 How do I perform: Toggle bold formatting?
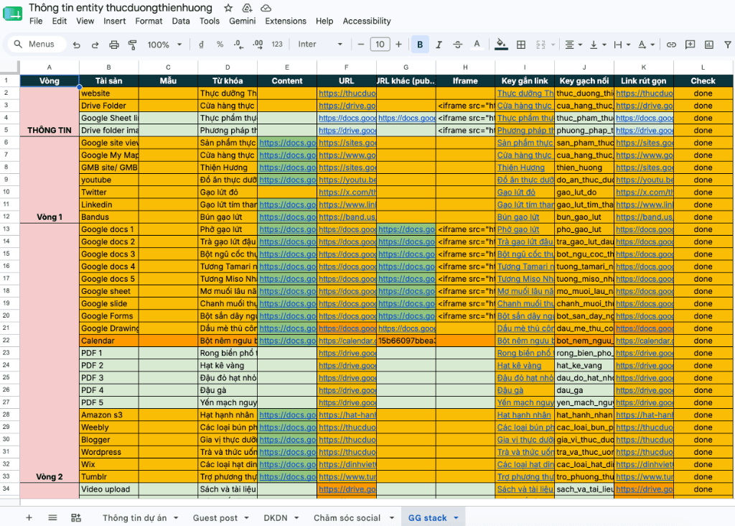click(x=420, y=44)
